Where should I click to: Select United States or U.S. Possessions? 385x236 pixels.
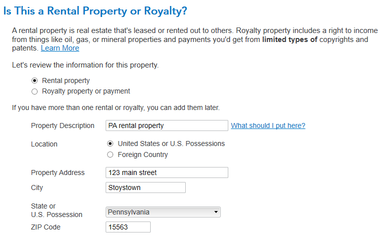click(x=110, y=143)
